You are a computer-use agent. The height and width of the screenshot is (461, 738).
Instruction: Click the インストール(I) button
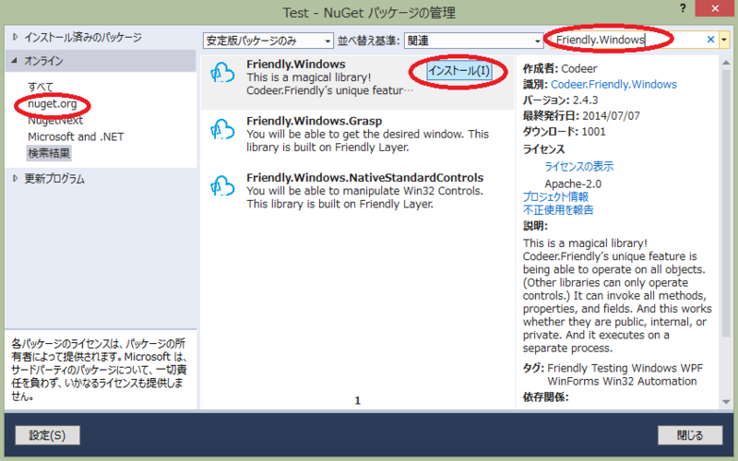[x=458, y=71]
